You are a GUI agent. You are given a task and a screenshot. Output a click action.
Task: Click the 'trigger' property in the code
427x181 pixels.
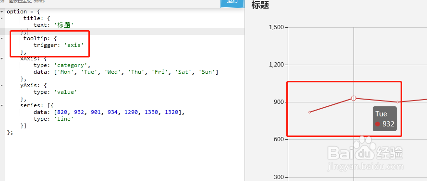(45, 45)
